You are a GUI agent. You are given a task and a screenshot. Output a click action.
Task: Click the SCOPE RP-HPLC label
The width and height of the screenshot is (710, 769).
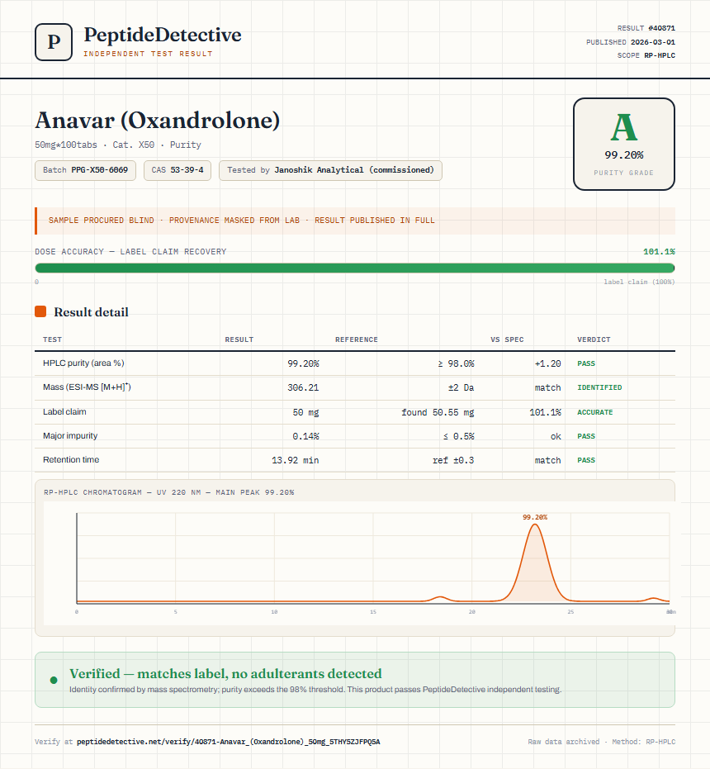[x=646, y=55]
